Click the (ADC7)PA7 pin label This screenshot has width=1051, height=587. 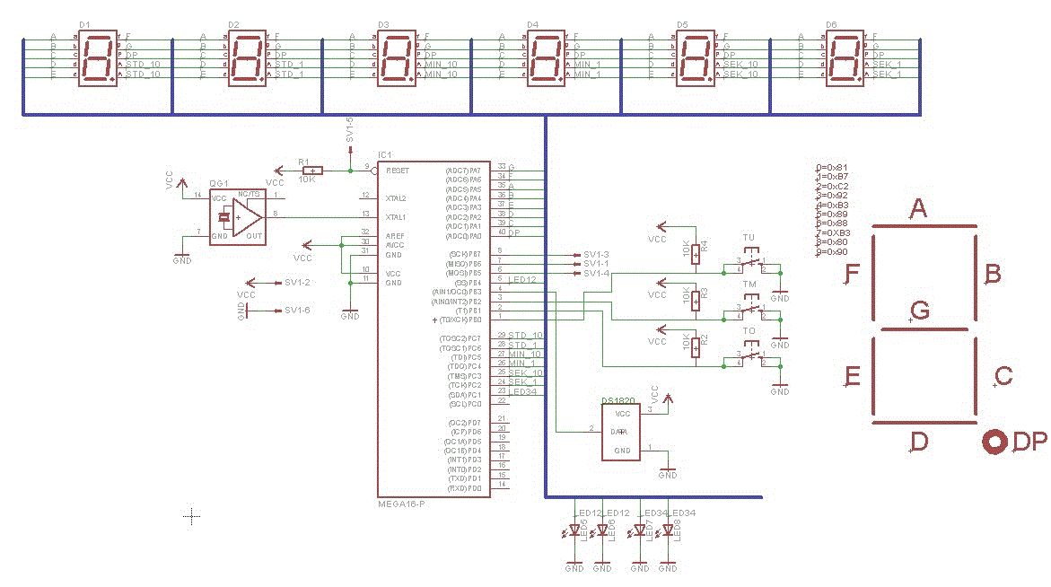pyautogui.click(x=463, y=171)
